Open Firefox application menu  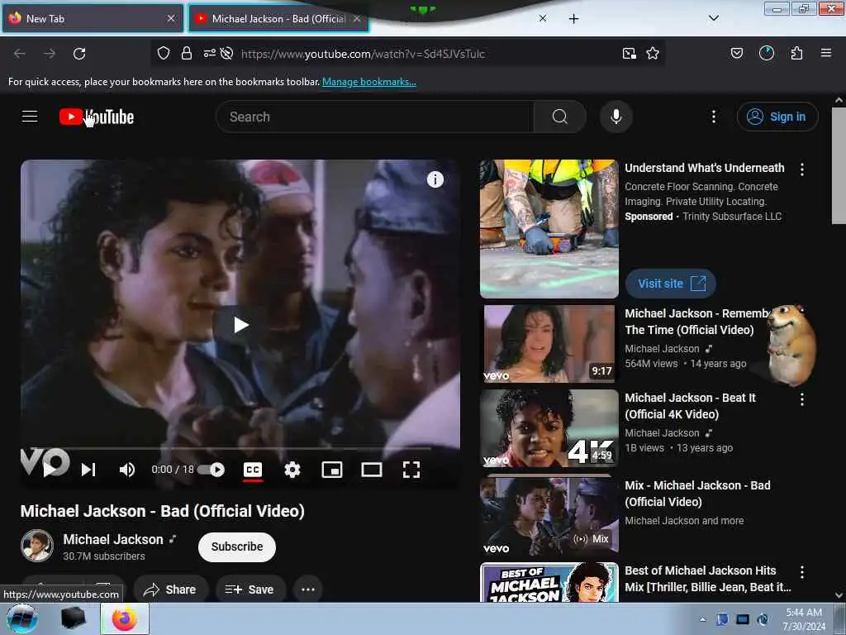[826, 53]
